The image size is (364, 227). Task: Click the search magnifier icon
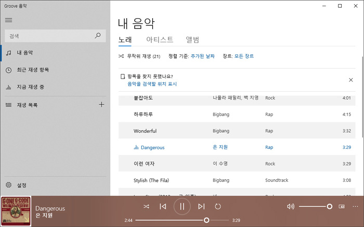click(x=98, y=36)
